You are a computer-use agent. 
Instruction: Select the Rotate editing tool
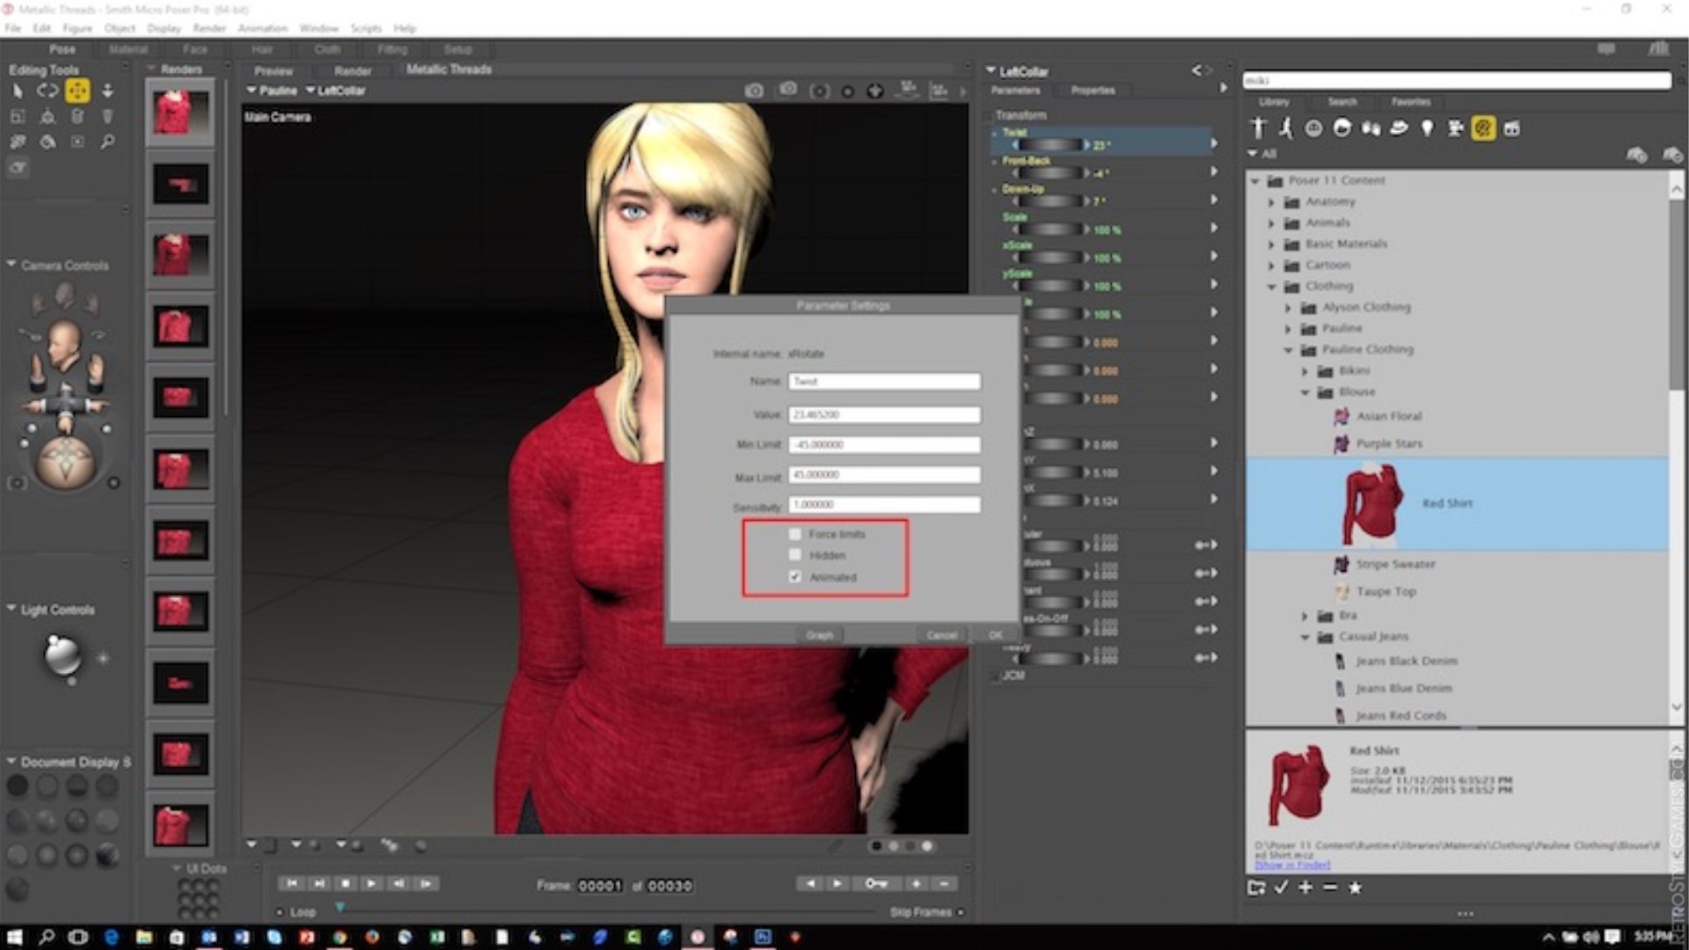click(x=47, y=91)
